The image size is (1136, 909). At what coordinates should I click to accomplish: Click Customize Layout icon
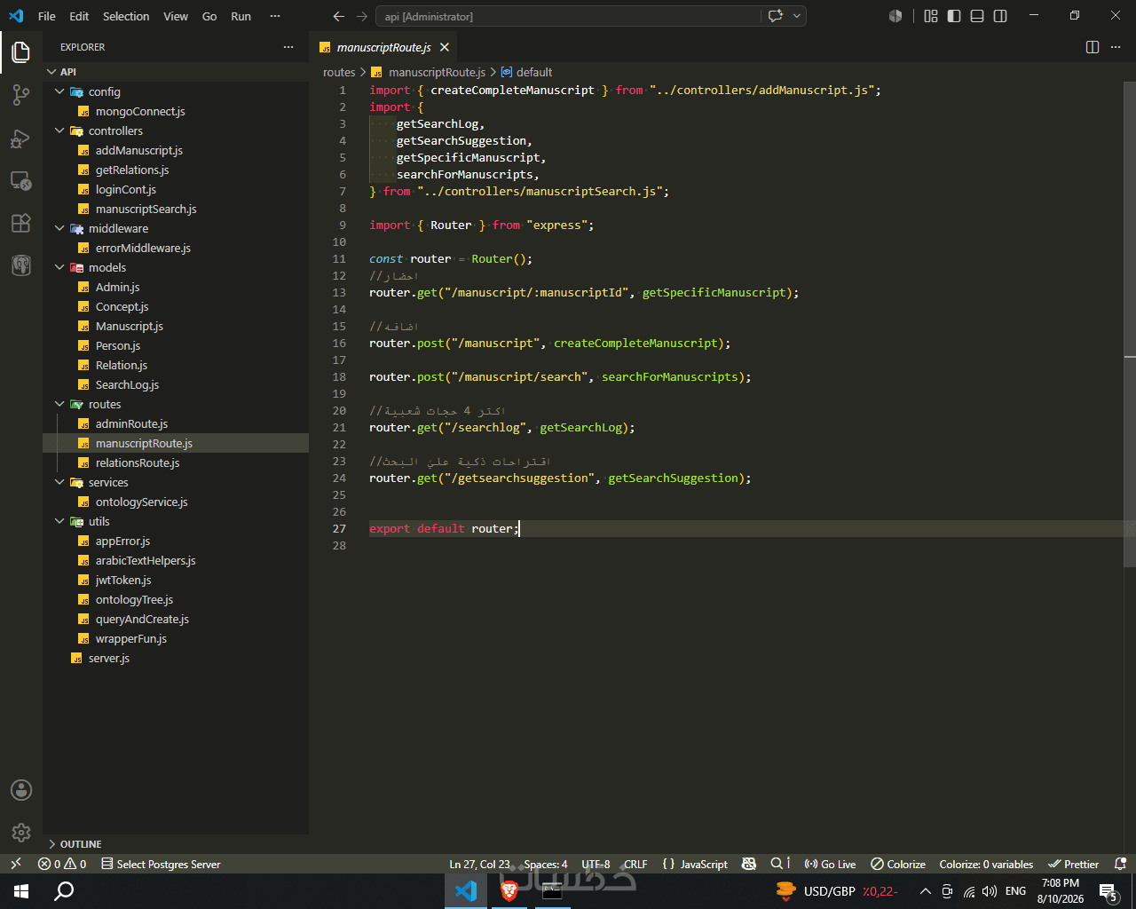[x=931, y=16]
